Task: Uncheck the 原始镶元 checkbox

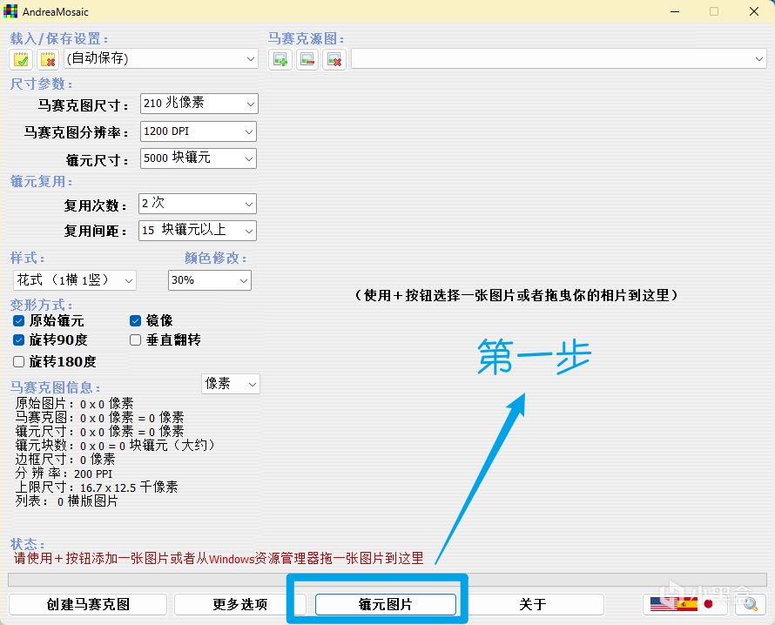Action: (x=19, y=321)
